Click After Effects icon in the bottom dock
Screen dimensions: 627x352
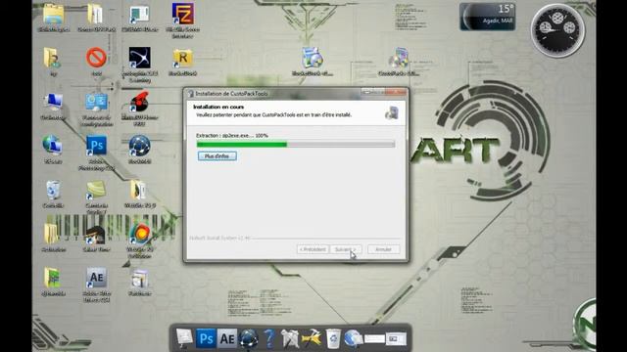click(226, 339)
